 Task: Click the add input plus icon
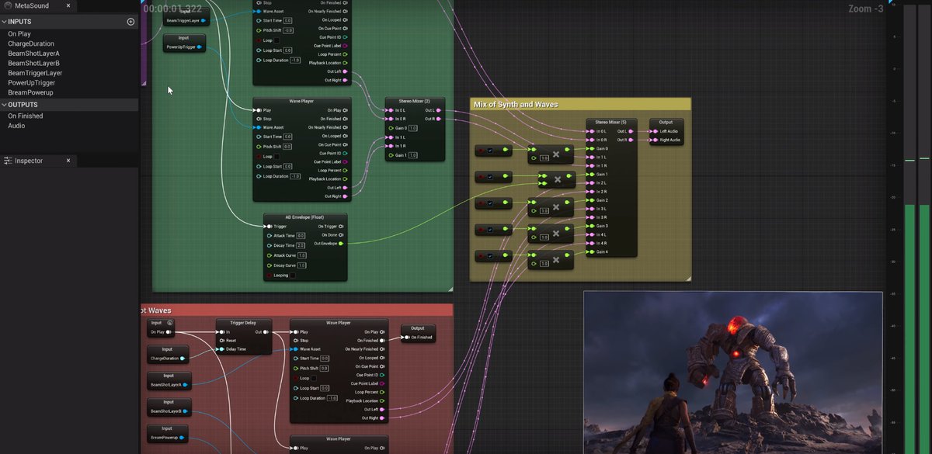tap(130, 22)
